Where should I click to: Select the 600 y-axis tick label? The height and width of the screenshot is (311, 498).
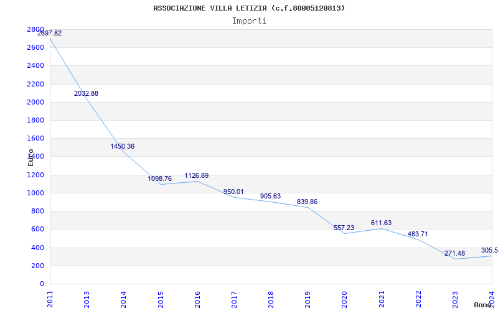(37, 229)
